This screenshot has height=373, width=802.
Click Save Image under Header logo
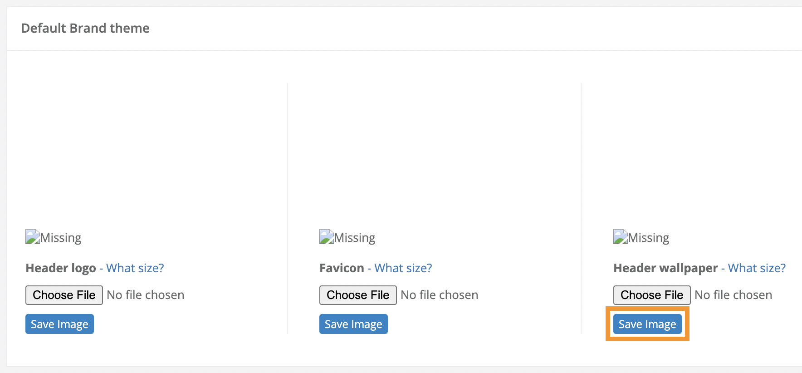[x=59, y=324]
